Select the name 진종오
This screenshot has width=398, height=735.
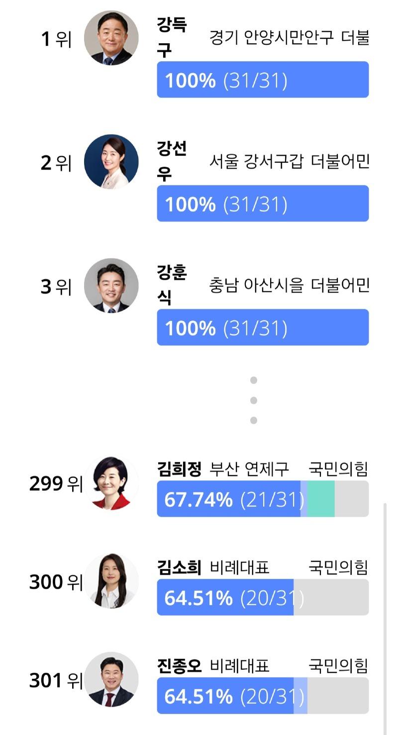pos(179,666)
